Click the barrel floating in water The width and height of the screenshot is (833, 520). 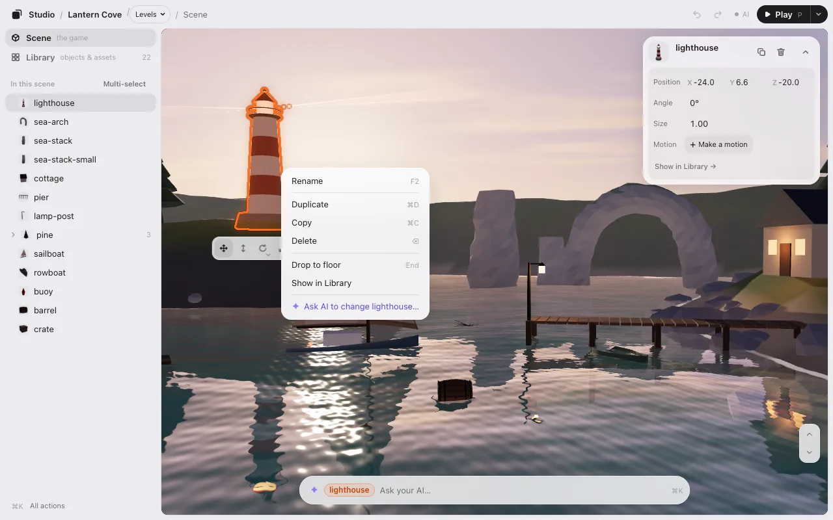click(454, 390)
